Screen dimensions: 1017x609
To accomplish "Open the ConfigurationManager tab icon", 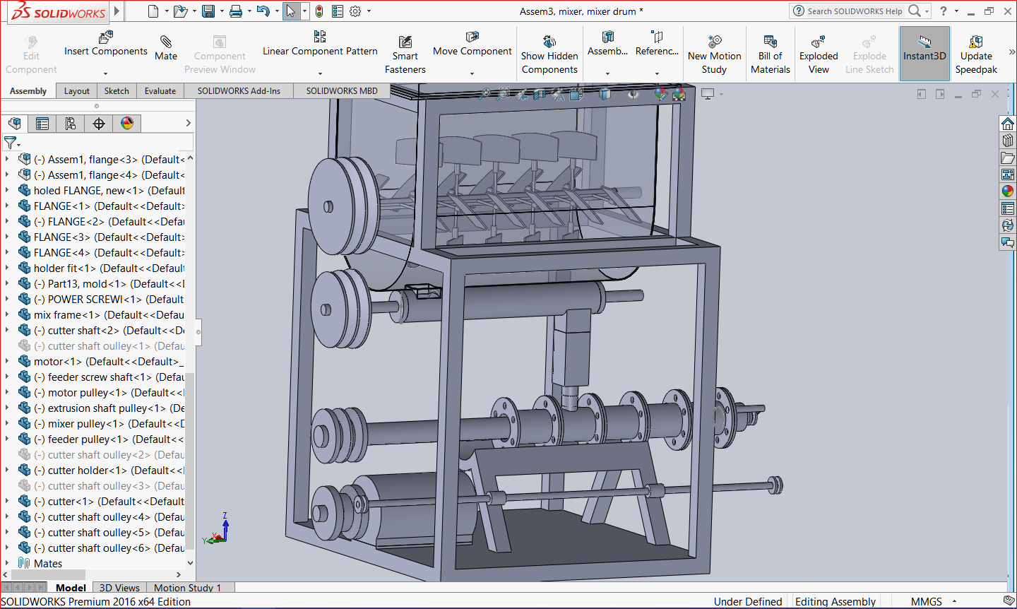I will [x=71, y=124].
